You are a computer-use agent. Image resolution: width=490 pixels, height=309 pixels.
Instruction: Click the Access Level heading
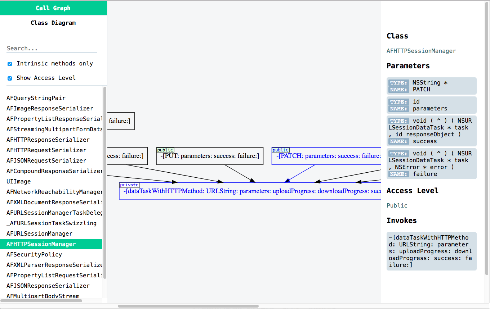[413, 191]
